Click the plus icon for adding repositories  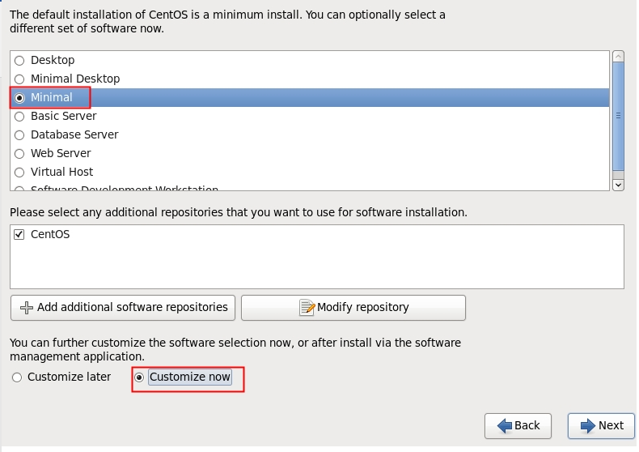[27, 308]
